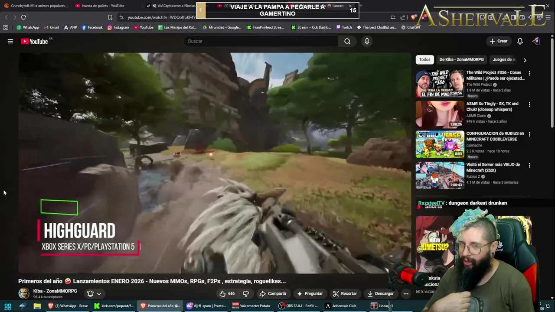555x312 pixels.
Task: Click the Compartir share button
Action: point(273,293)
